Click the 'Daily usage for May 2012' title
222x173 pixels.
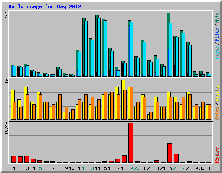pyautogui.click(x=45, y=6)
